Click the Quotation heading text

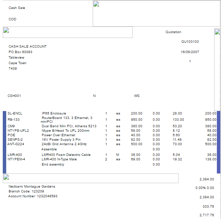(173, 32)
